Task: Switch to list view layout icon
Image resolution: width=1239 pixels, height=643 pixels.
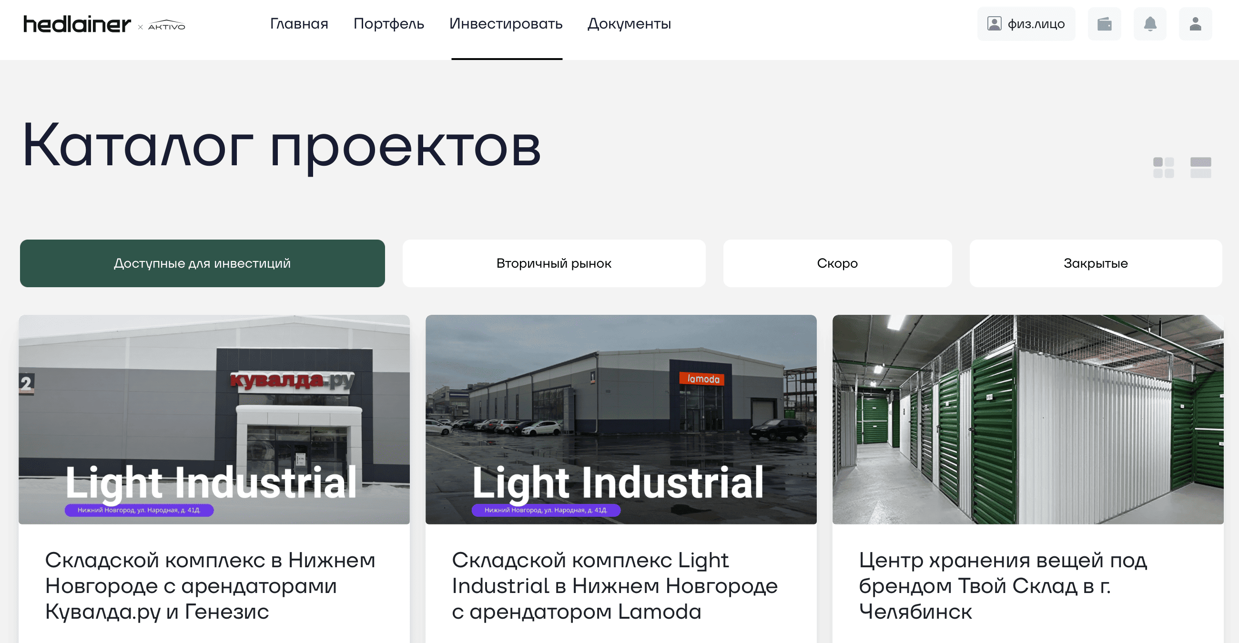Action: point(1200,167)
